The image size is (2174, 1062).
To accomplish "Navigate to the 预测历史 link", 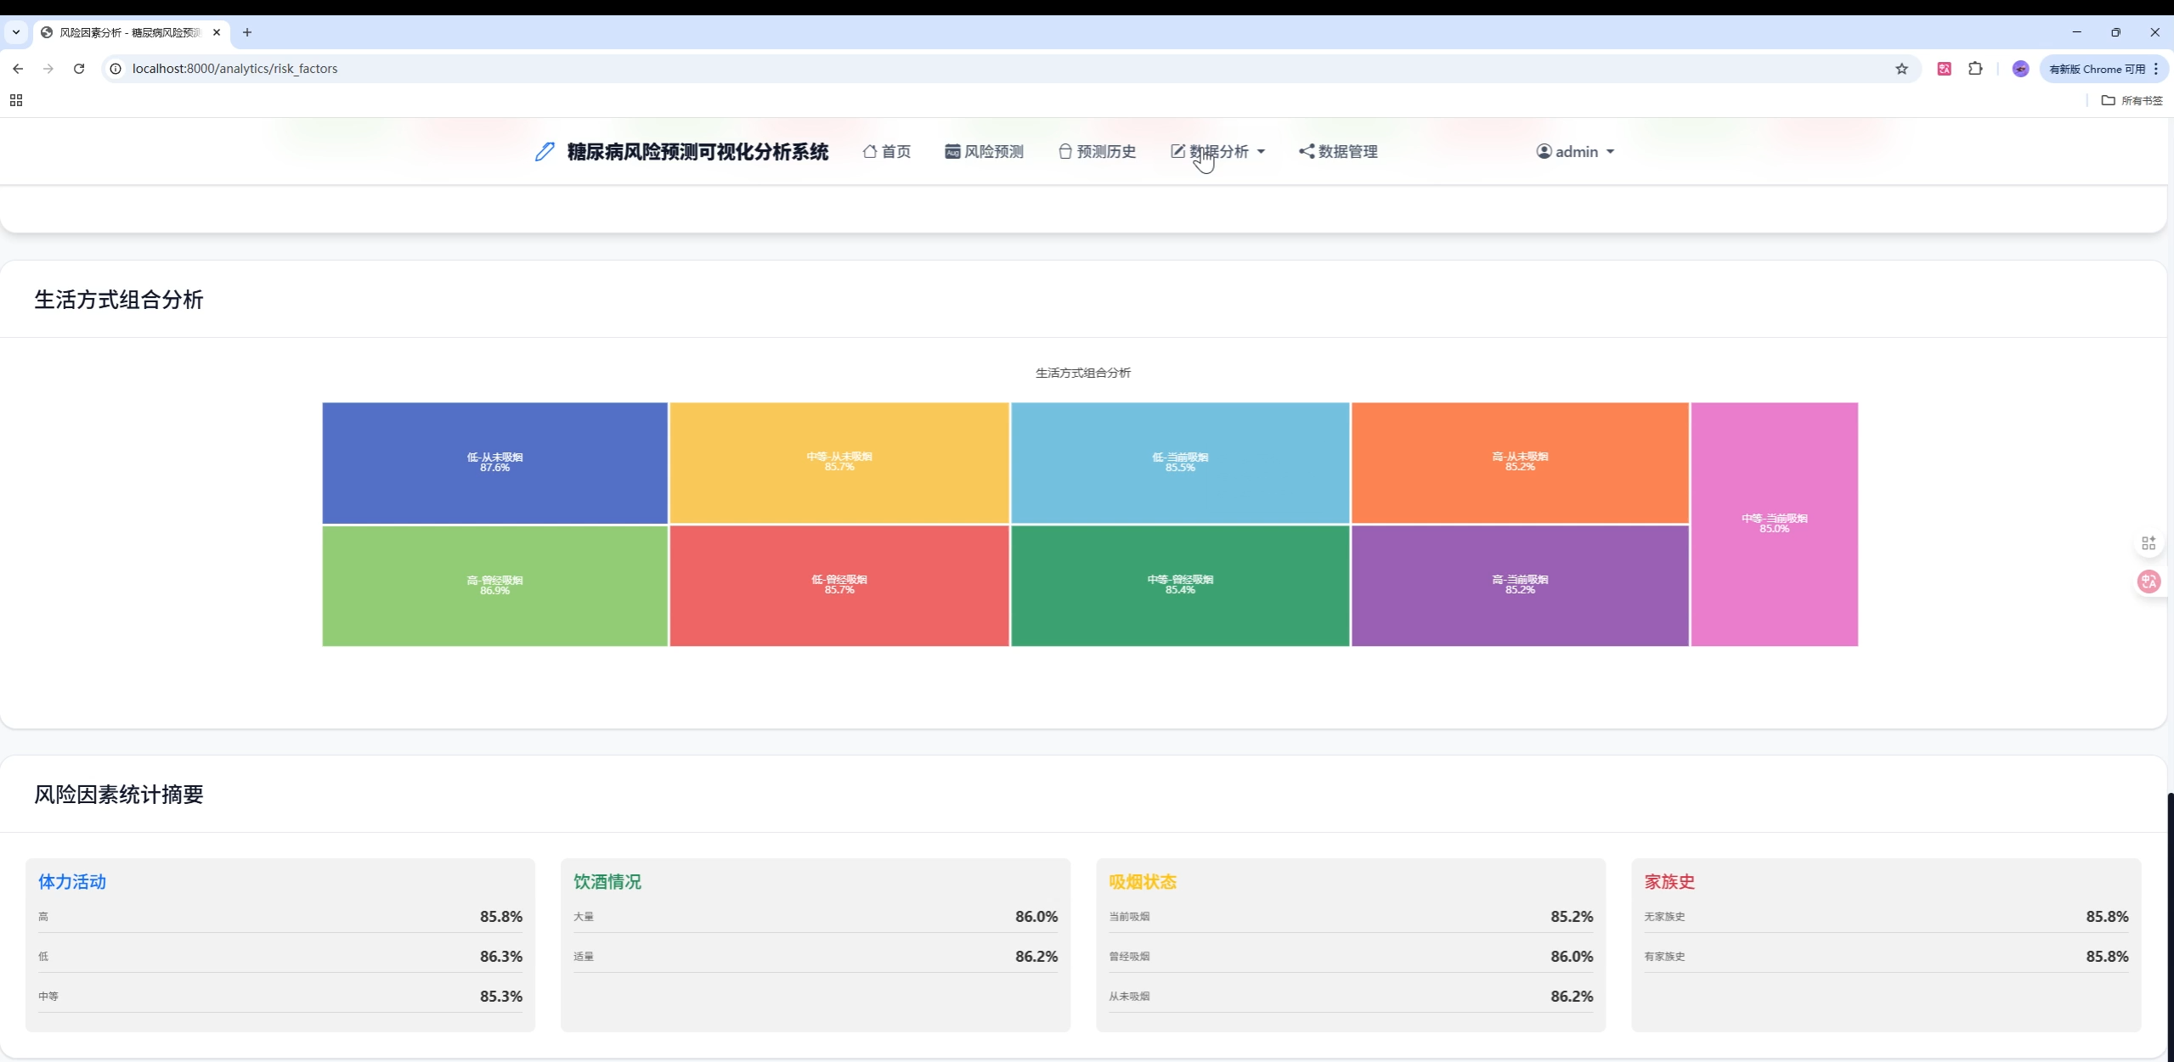I will [x=1097, y=152].
